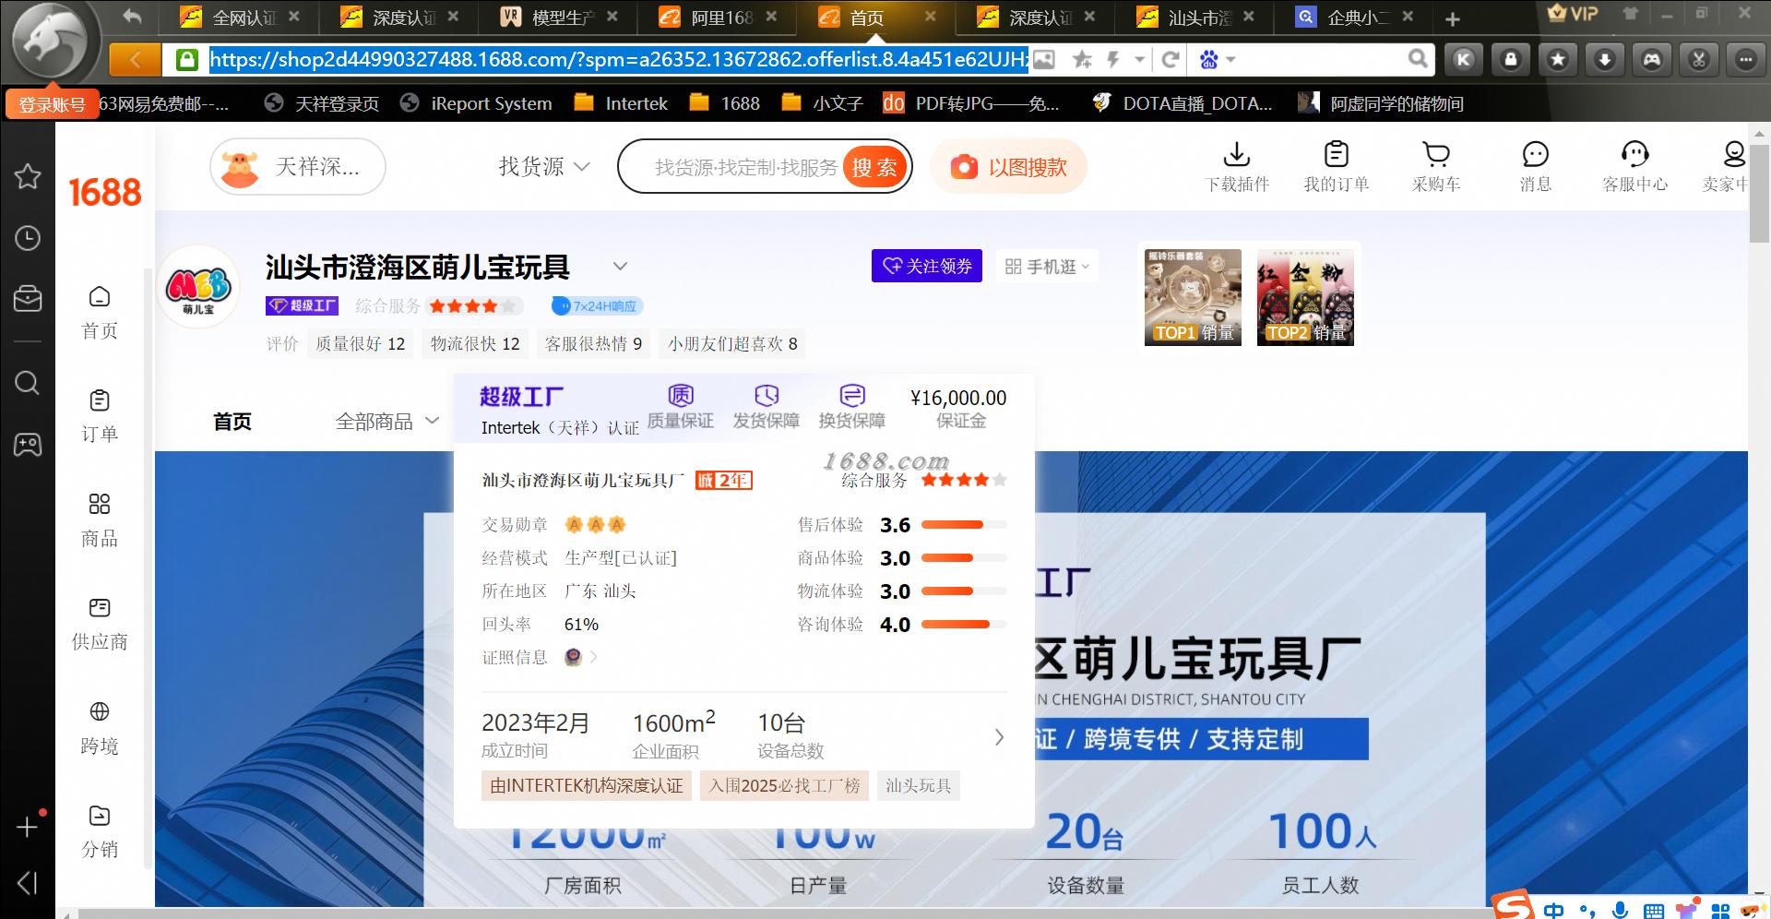Click the scissors screenshot icon in toolbar
The width and height of the screenshot is (1771, 919).
pyautogui.click(x=1699, y=60)
